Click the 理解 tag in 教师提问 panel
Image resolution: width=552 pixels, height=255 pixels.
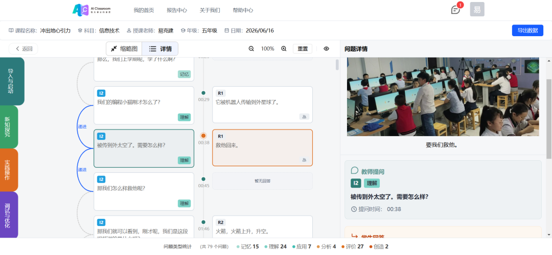coord(372,183)
